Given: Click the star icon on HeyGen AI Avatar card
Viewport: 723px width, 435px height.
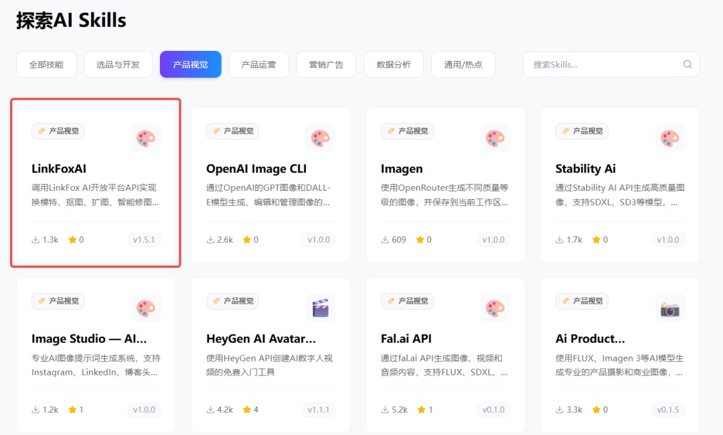Looking at the screenshot, I should point(247,410).
